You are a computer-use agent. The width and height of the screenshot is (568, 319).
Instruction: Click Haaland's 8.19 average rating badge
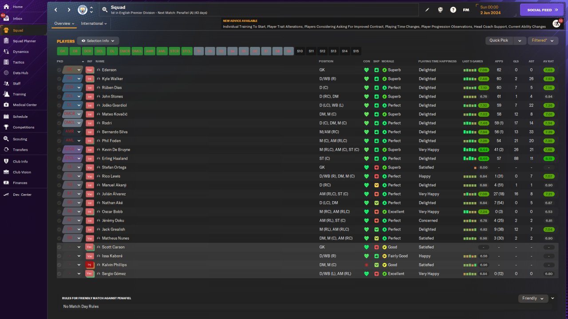click(548, 159)
